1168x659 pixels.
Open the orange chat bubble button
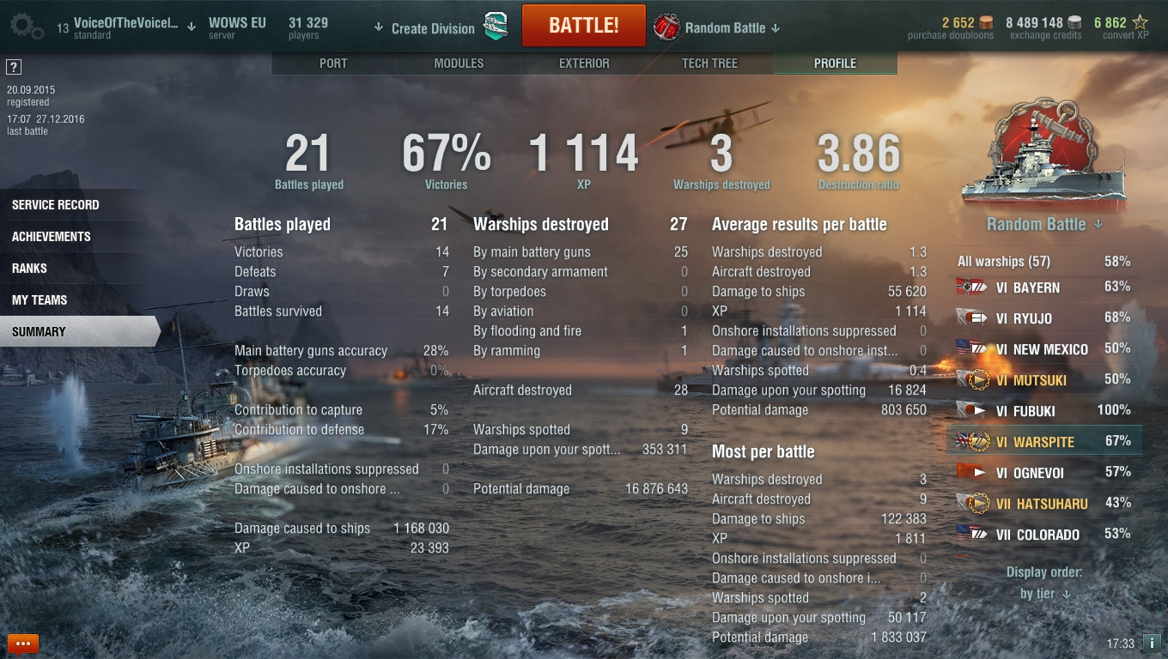pos(23,643)
